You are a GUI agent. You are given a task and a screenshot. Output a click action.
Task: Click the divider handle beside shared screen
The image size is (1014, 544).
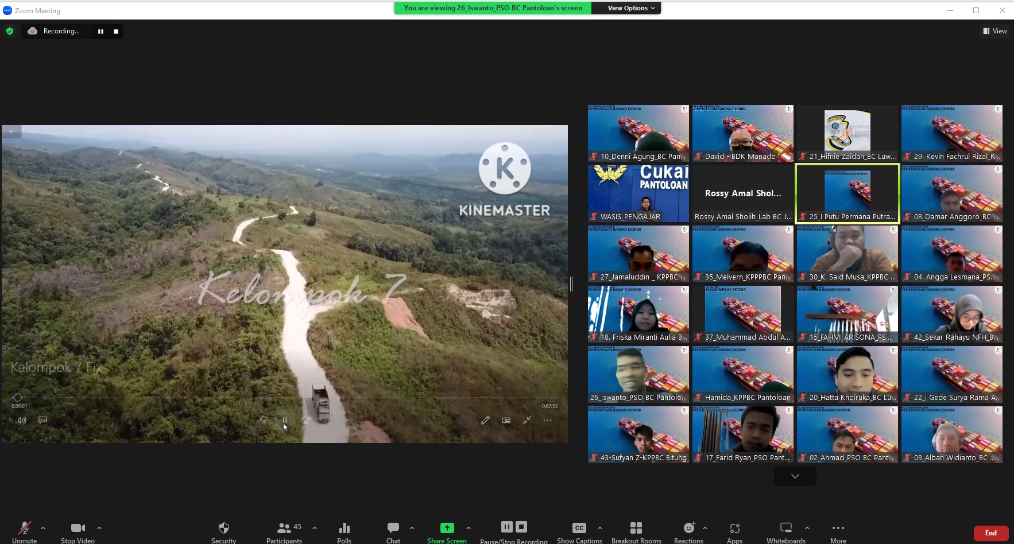tap(571, 283)
